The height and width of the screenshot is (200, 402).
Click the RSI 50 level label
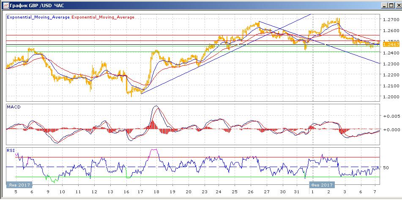click(x=386, y=168)
